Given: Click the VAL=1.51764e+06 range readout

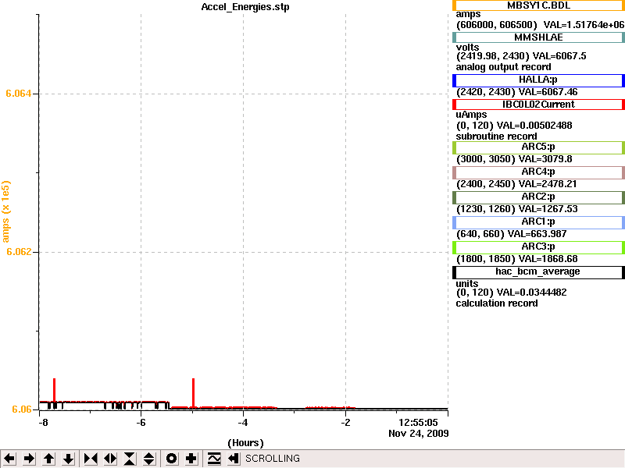Looking at the screenshot, I should [584, 25].
